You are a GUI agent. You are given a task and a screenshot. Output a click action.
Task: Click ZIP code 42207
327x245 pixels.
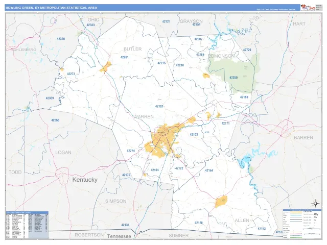pos(198,39)
